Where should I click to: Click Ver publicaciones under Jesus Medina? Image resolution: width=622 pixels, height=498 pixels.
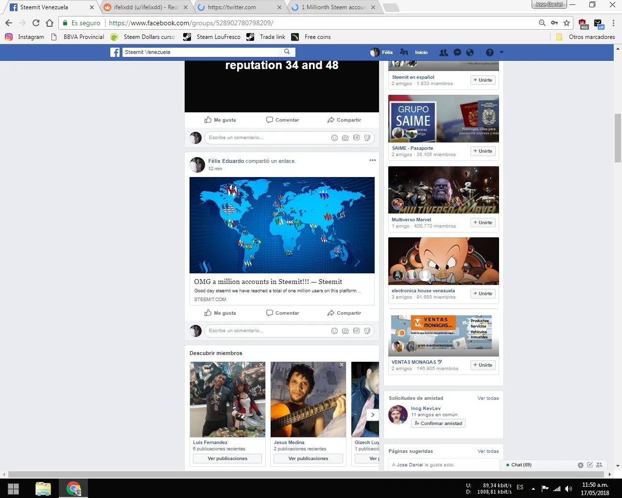coord(308,459)
